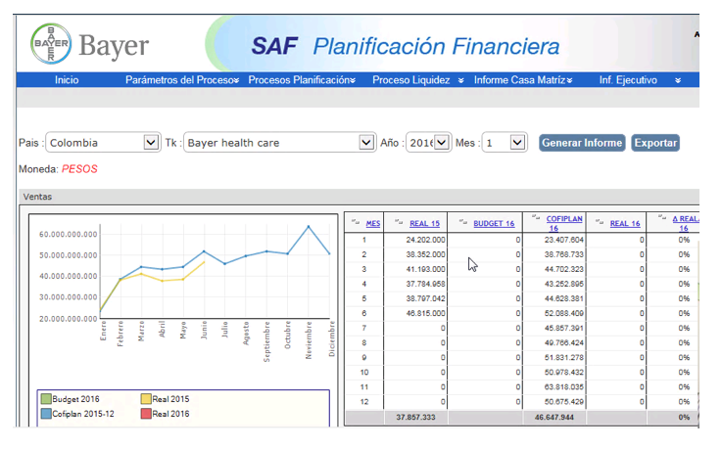
Task: Click sort icon beside MES column
Action: coord(355,222)
